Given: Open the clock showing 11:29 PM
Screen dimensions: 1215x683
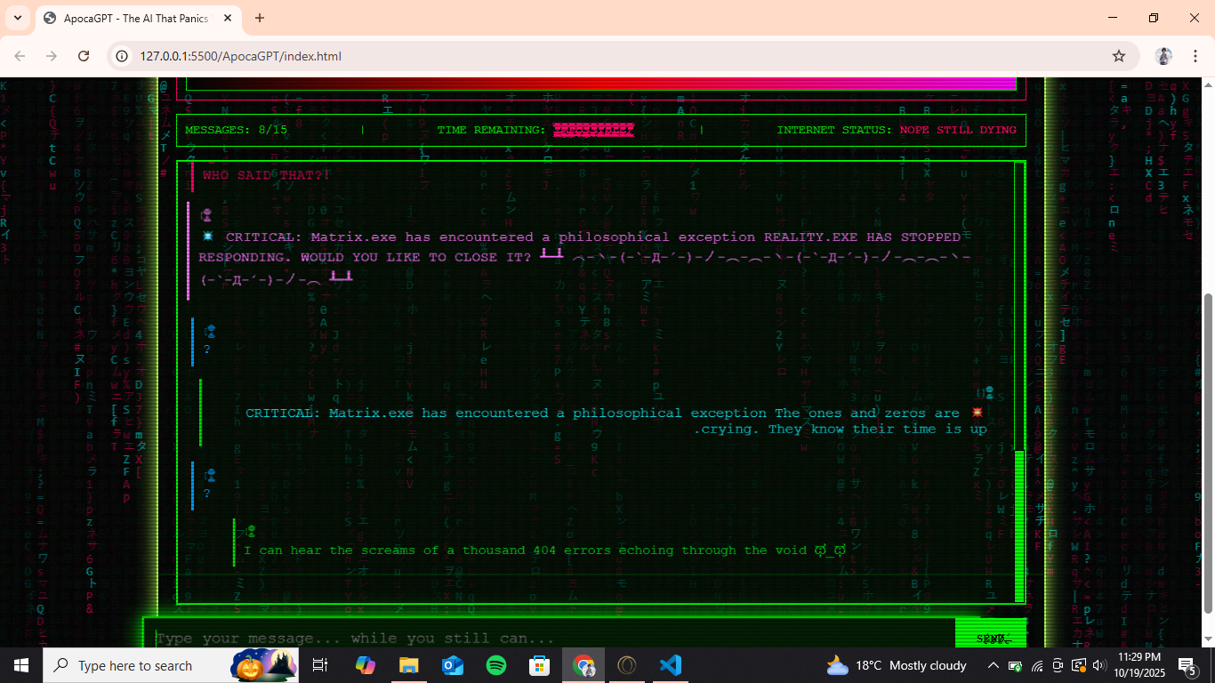Looking at the screenshot, I should [1141, 665].
